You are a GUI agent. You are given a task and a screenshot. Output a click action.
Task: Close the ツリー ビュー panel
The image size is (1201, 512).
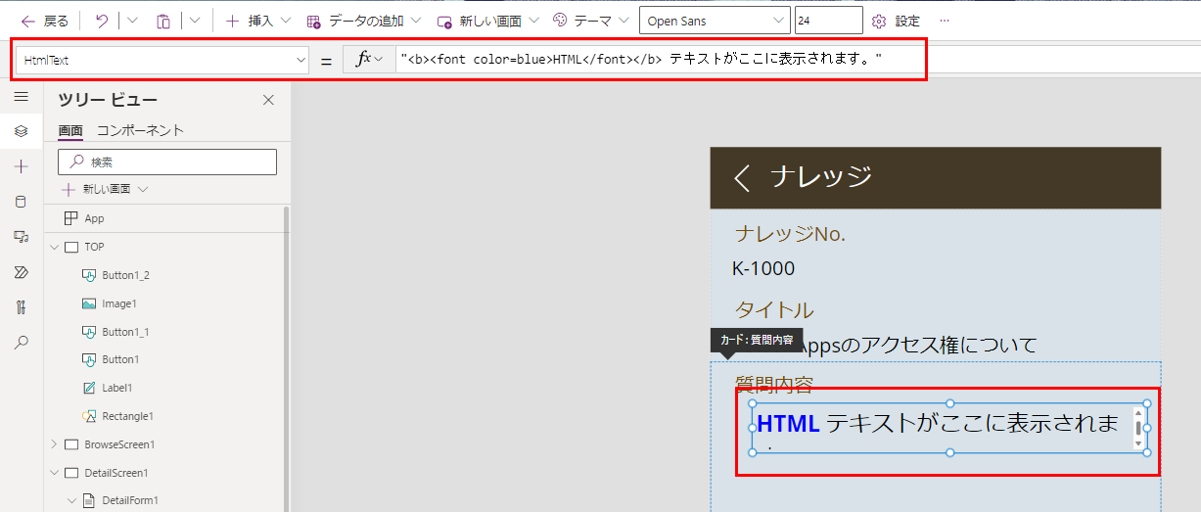[x=269, y=100]
